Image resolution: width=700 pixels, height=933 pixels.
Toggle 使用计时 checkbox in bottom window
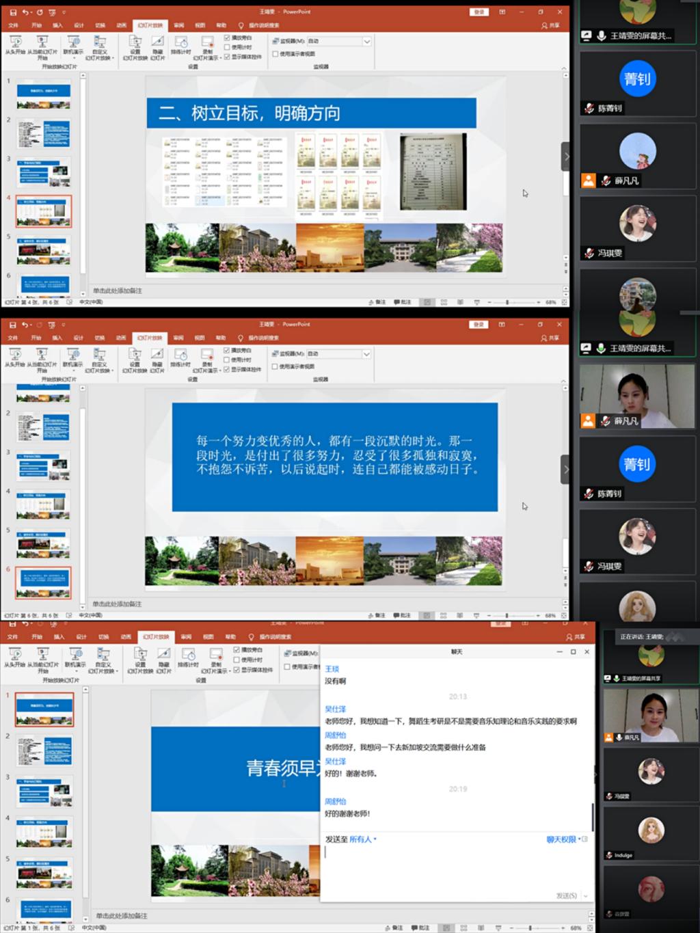(237, 660)
